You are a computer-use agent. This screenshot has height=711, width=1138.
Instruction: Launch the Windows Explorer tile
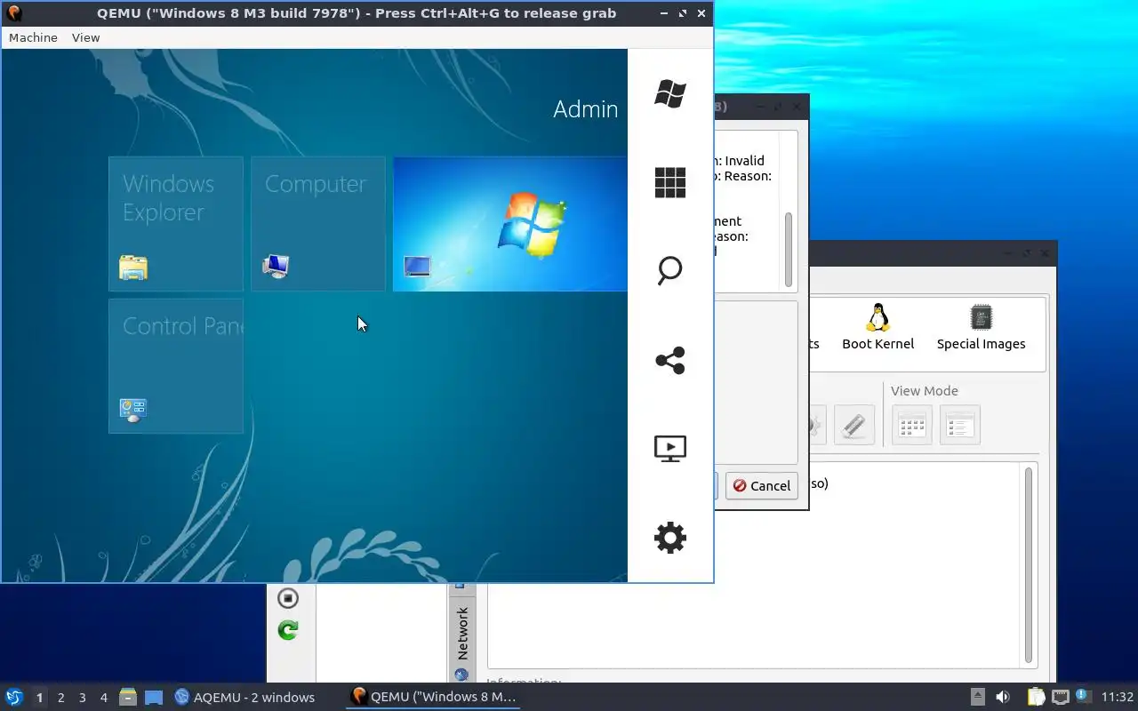[x=176, y=224]
